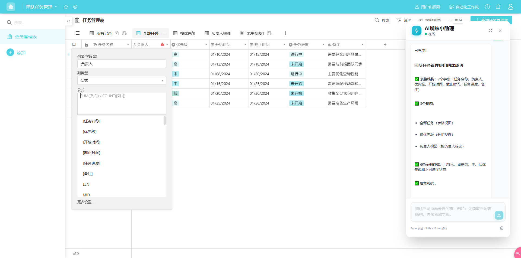Click the AI assistant lightning logo
Screen dimensions: 521x258
417,31
